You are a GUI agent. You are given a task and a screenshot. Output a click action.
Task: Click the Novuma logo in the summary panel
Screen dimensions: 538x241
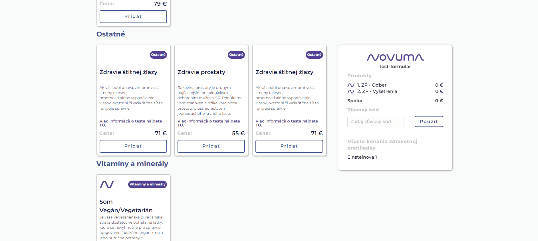[395, 58]
